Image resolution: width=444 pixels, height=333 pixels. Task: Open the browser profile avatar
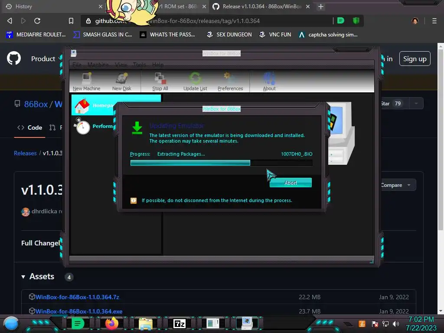pos(415,21)
